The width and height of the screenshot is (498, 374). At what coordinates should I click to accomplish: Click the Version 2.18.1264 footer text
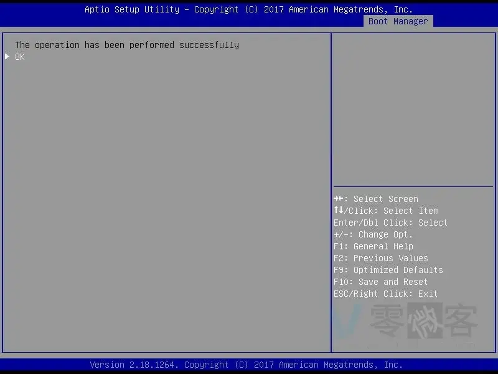(x=246, y=365)
